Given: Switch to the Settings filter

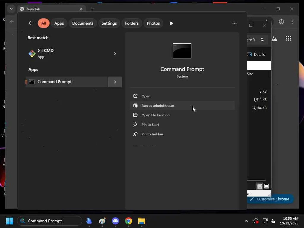Looking at the screenshot, I should 109,23.
